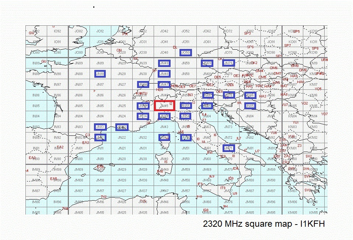Screen dimensions: 353x240
Task: Click the blue-boxed JO50 grid square
Action: (186, 53)
